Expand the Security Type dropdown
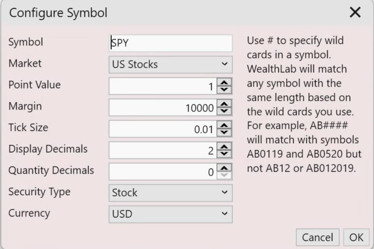 (x=171, y=192)
